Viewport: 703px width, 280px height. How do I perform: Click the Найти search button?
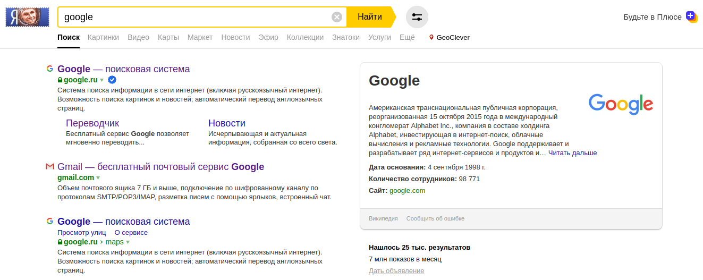370,17
